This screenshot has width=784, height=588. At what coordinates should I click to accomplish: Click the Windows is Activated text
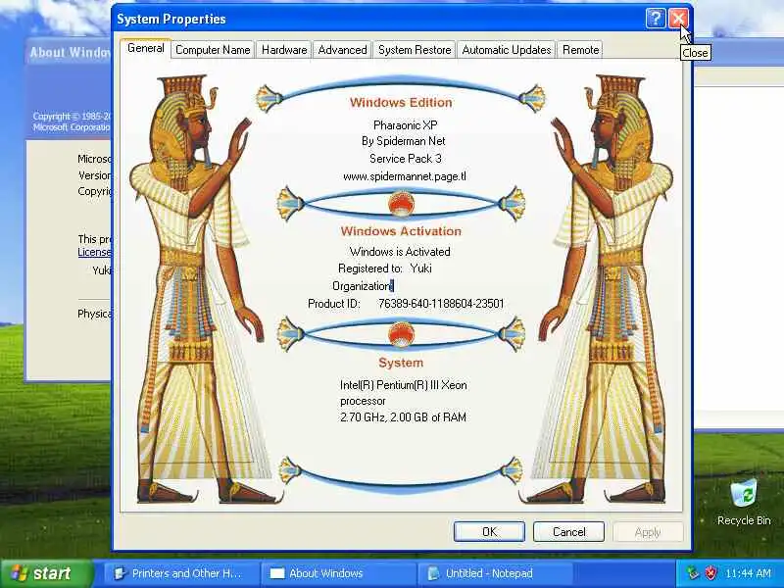(x=400, y=252)
